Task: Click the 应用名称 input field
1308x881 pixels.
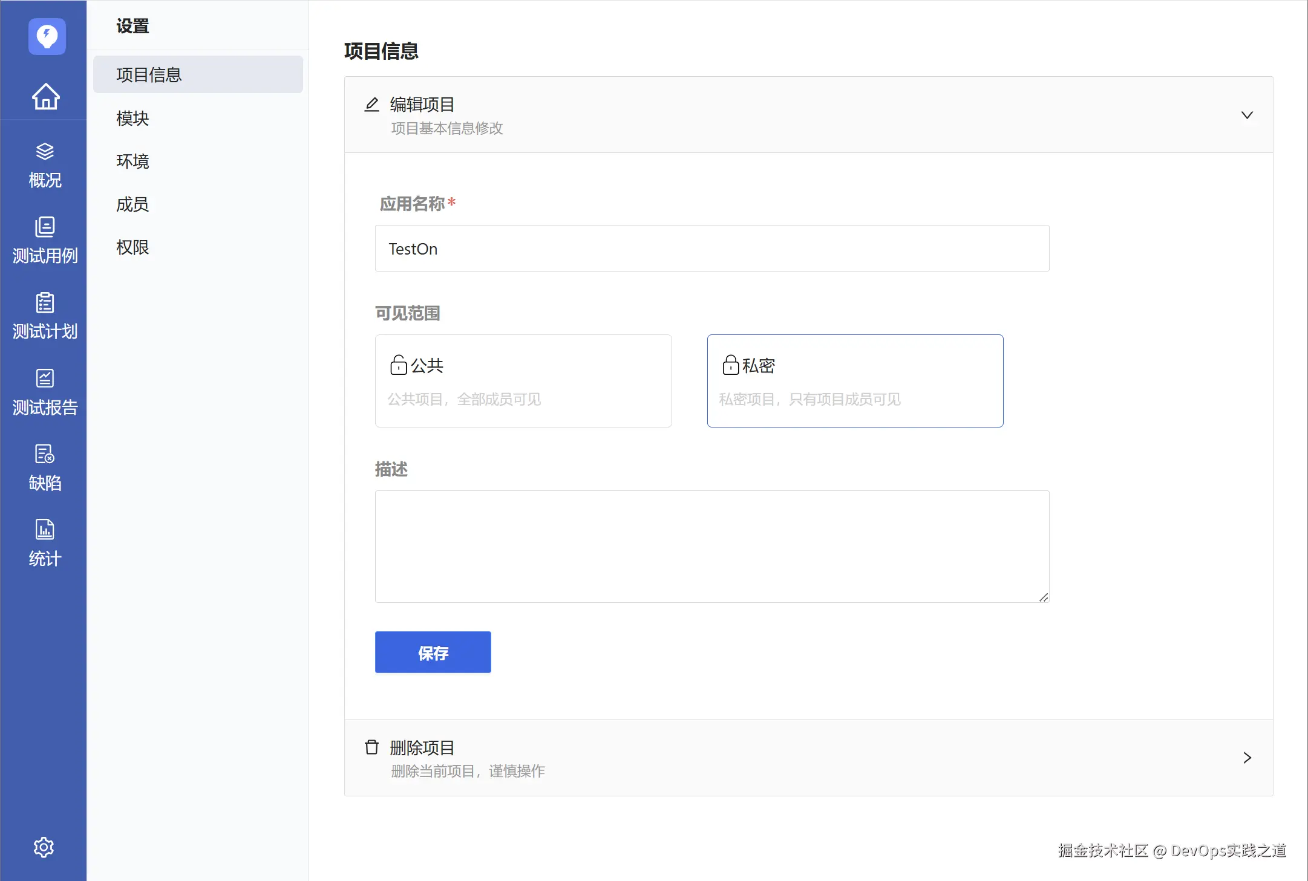Action: pos(711,249)
